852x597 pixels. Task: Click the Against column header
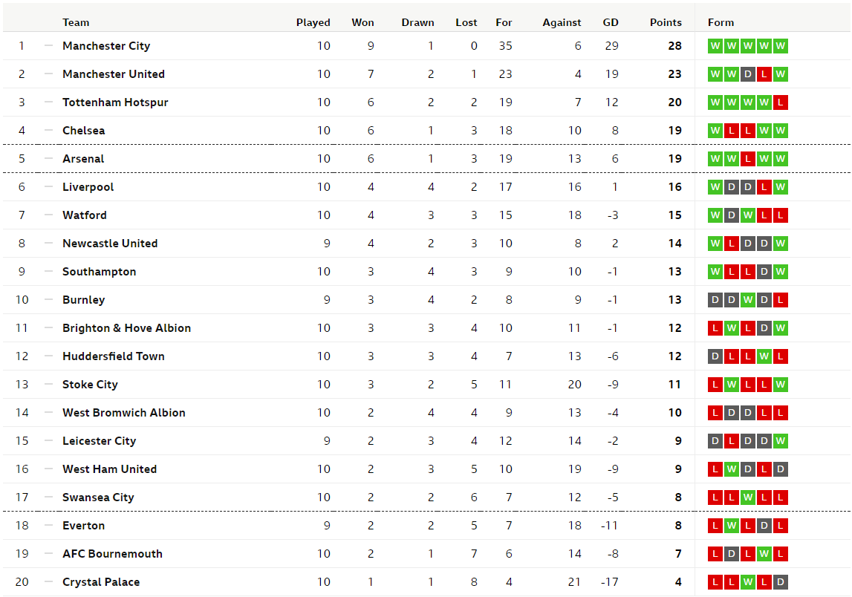point(562,22)
